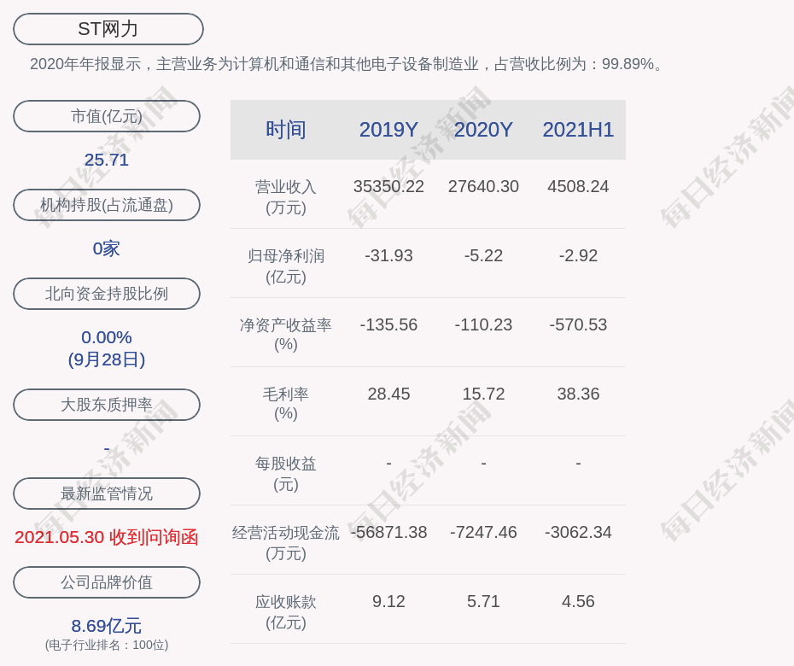The width and height of the screenshot is (794, 666).
Task: Select the 归母净利润 row label
Action: pos(286,266)
